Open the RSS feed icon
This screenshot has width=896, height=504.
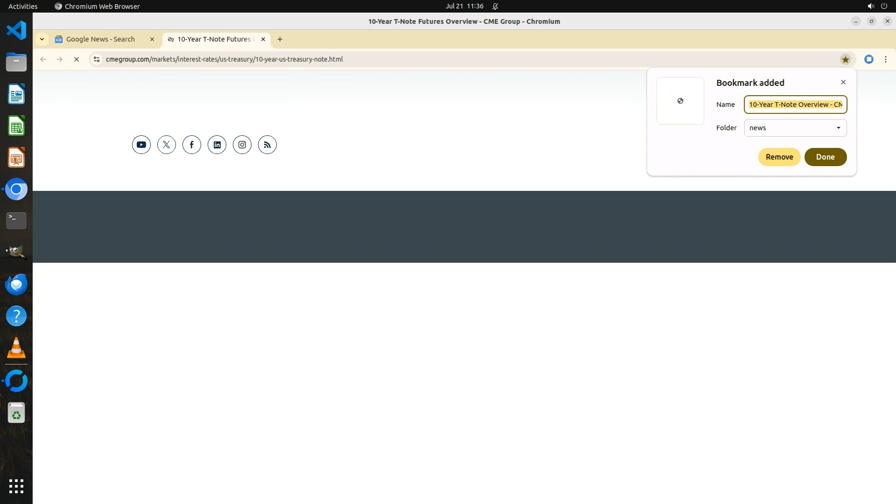(267, 145)
